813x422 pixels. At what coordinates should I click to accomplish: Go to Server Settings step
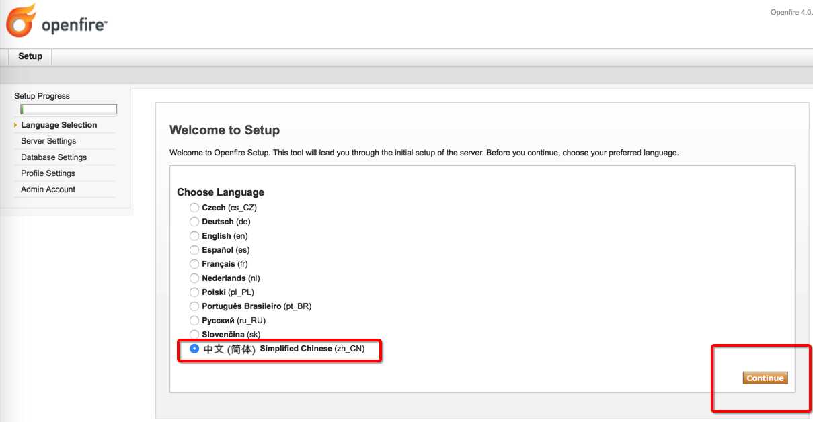pos(48,141)
